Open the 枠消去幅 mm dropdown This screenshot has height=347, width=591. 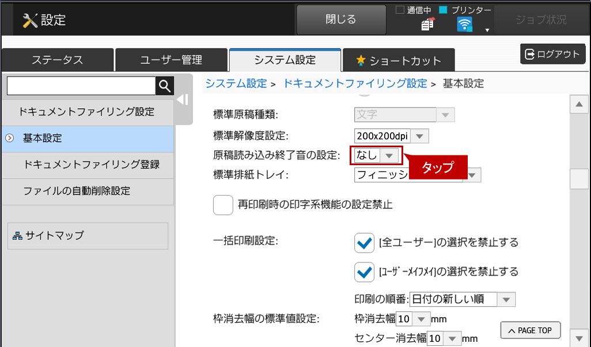click(x=413, y=319)
